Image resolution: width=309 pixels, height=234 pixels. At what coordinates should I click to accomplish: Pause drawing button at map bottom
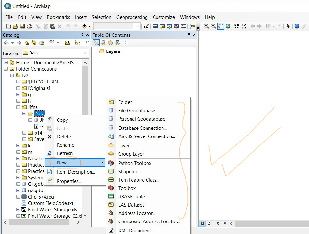225,223
